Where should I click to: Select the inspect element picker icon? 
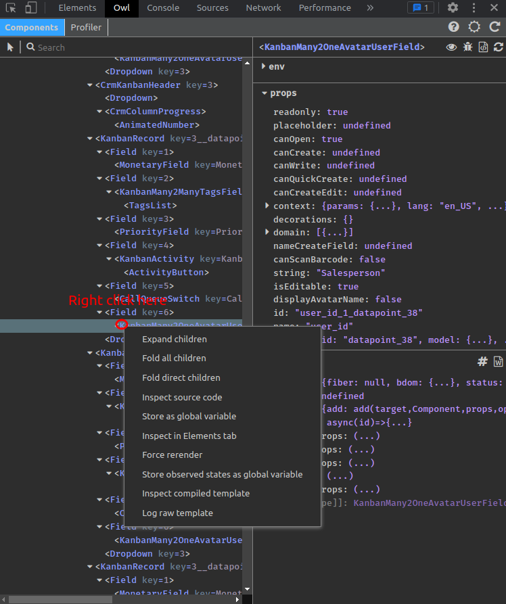point(11,7)
